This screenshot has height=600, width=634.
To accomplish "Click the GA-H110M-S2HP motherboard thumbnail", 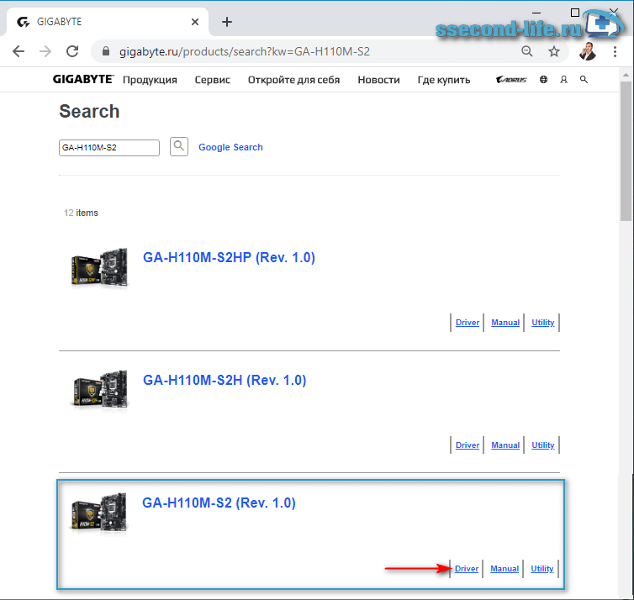I will (x=100, y=267).
